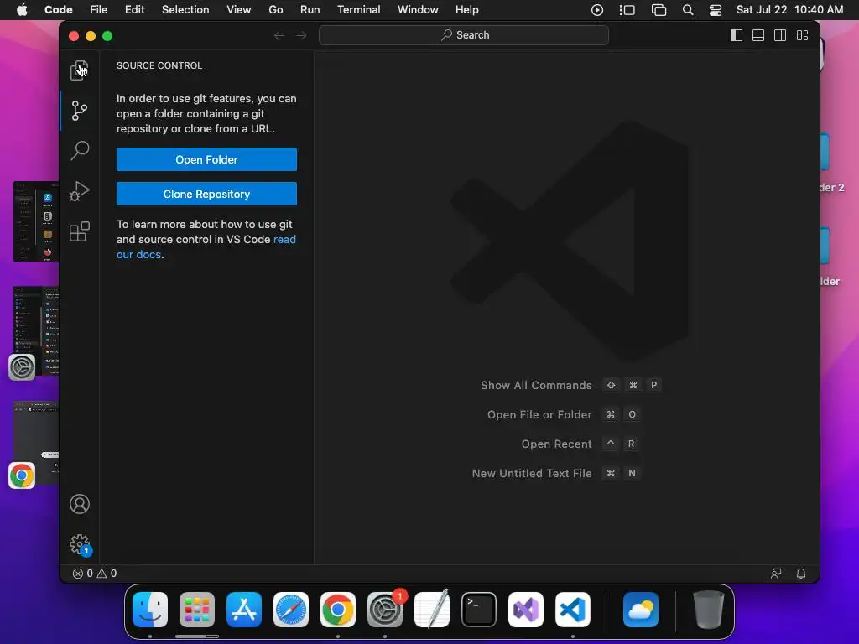The width and height of the screenshot is (859, 644).
Task: Go forward with the right arrow
Action: [x=301, y=35]
